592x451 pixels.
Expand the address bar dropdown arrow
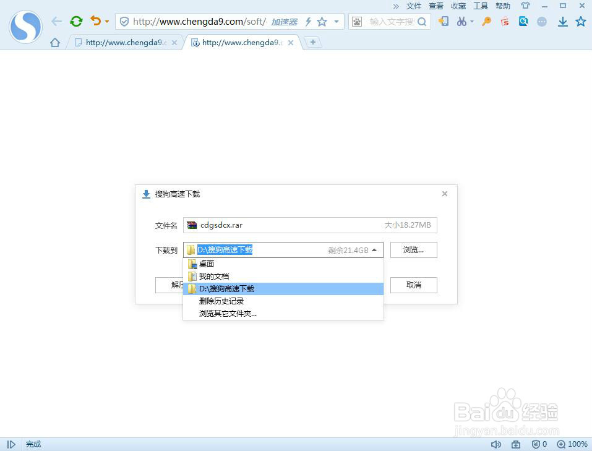click(x=337, y=22)
